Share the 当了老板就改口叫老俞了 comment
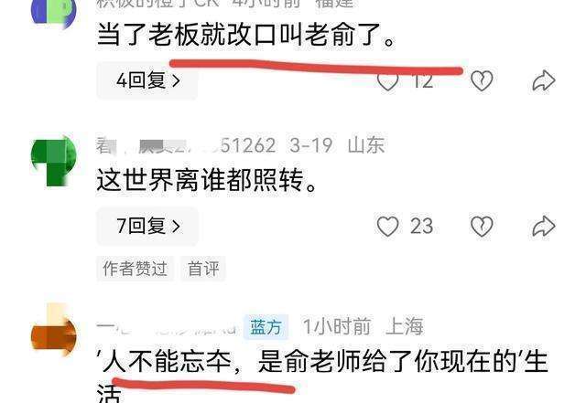Image resolution: width=586 pixels, height=403 pixels. tap(544, 80)
